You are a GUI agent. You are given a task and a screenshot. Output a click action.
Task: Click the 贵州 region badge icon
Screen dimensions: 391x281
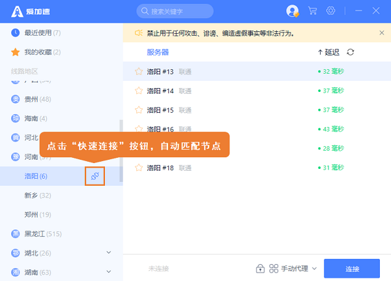16,99
